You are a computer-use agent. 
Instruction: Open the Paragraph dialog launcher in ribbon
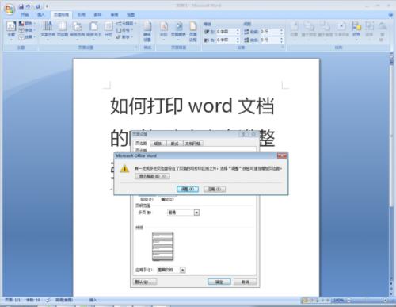click(x=283, y=48)
